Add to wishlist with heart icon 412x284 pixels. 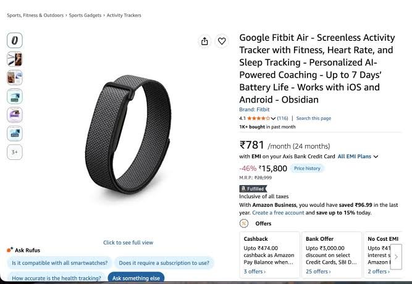[x=222, y=41]
